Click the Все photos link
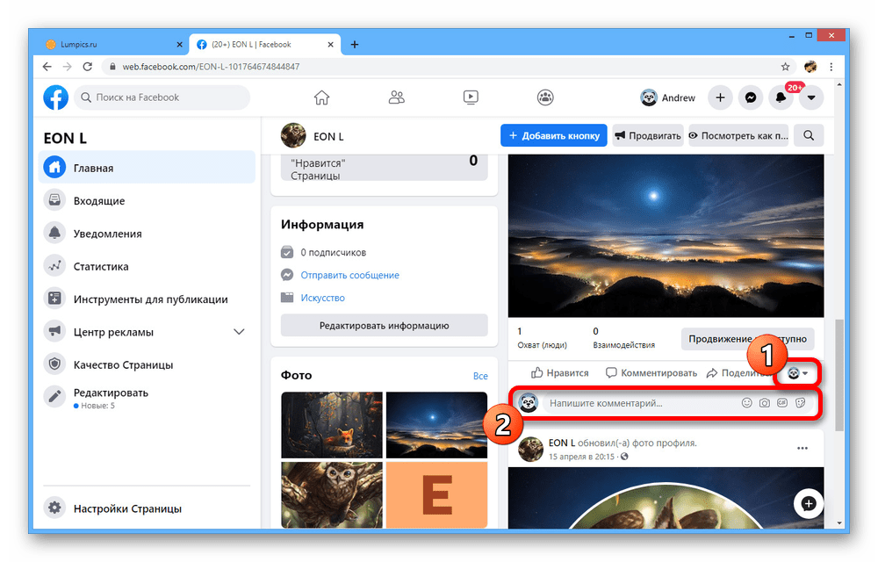 click(x=480, y=376)
